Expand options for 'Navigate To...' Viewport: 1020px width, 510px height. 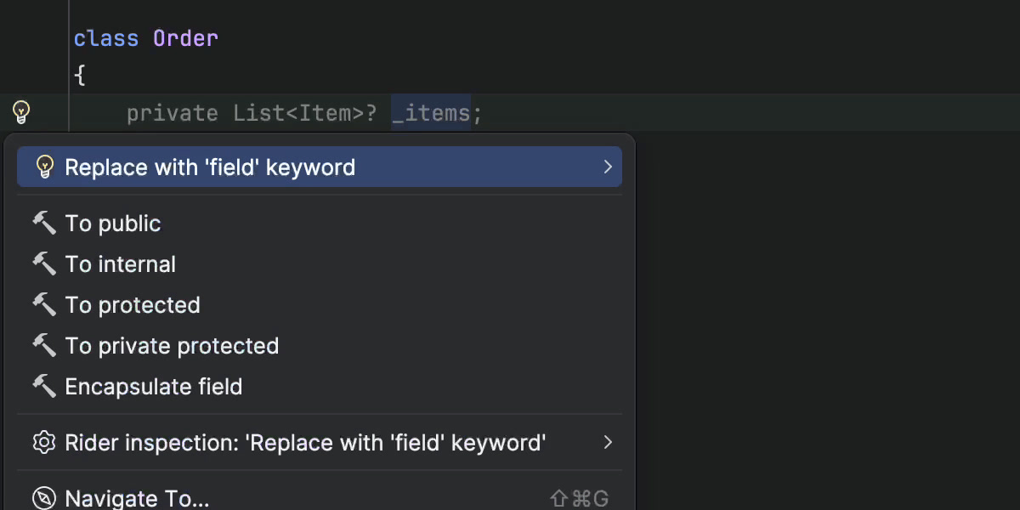(x=138, y=498)
